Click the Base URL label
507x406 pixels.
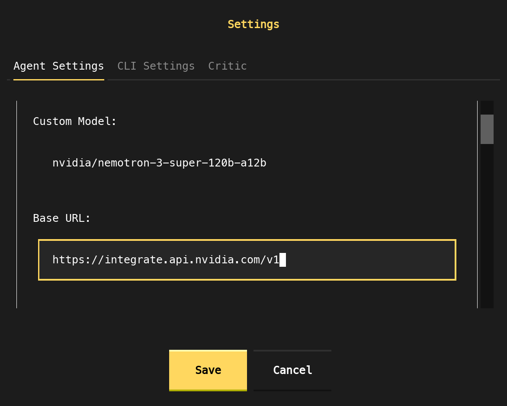tap(62, 218)
